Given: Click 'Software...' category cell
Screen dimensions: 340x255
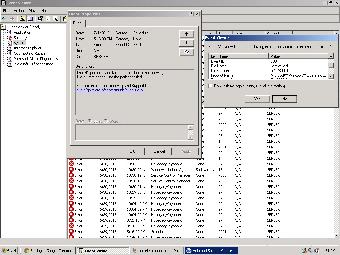Looking at the screenshot, I should click(205, 170).
